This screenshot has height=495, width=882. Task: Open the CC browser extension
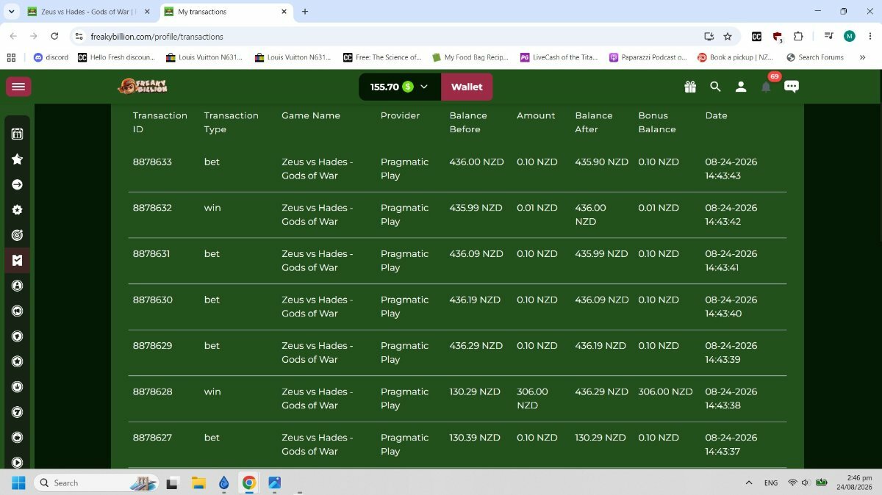pos(756,36)
